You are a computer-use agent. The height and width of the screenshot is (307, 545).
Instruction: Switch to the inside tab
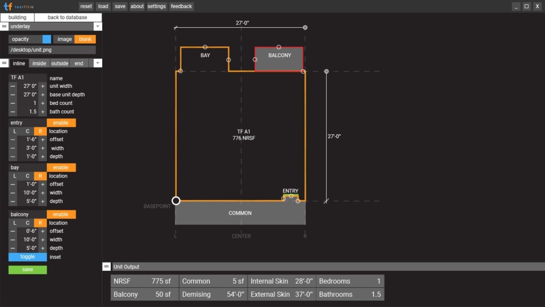pyautogui.click(x=38, y=63)
